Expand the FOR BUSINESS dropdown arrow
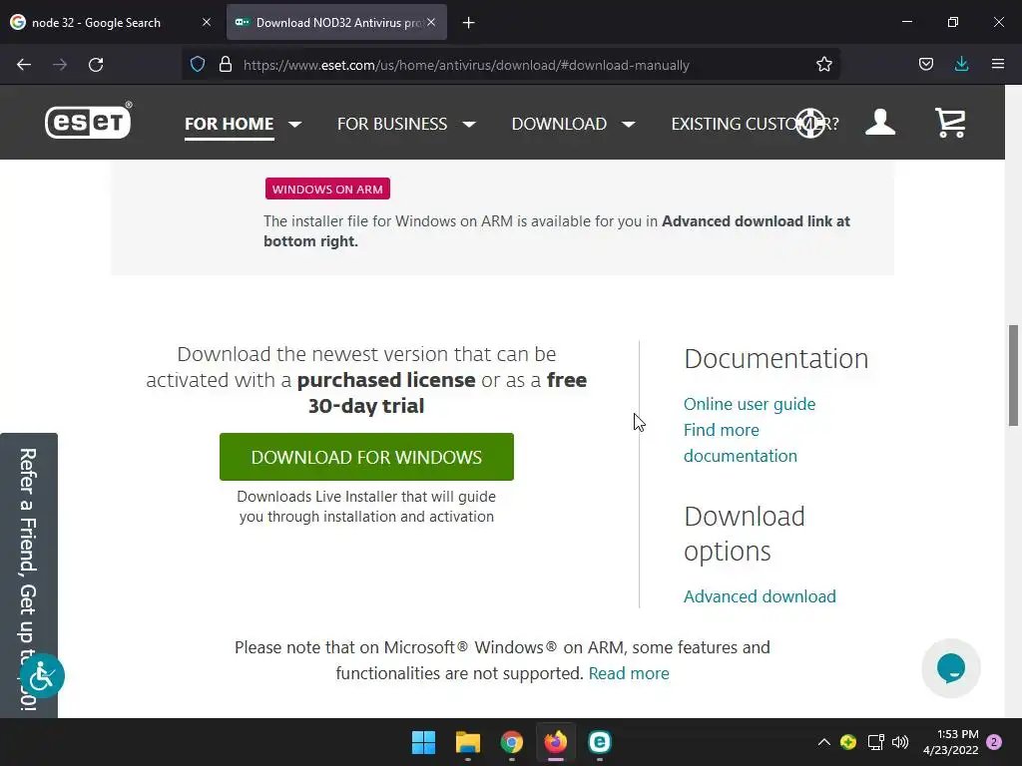The image size is (1022, 766). (469, 124)
